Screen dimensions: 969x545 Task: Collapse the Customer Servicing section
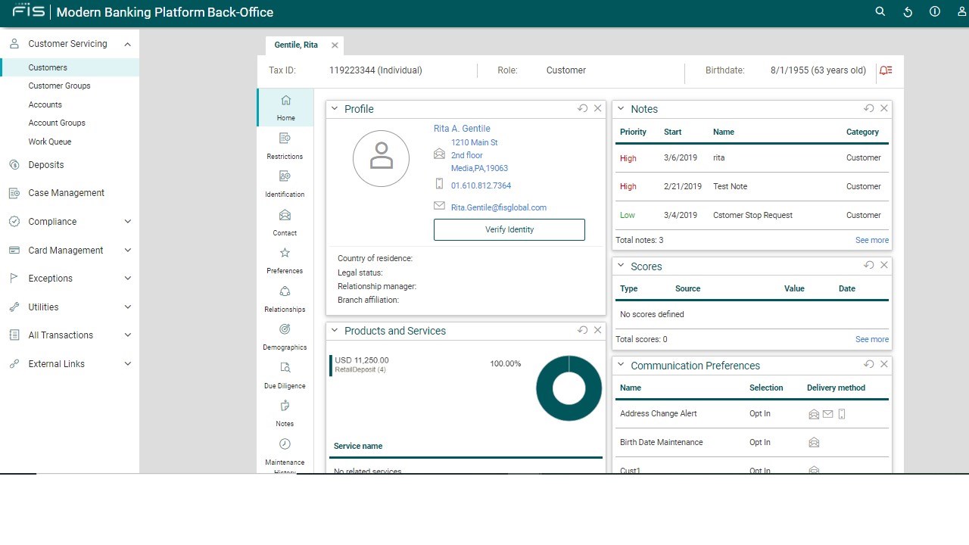click(x=127, y=44)
